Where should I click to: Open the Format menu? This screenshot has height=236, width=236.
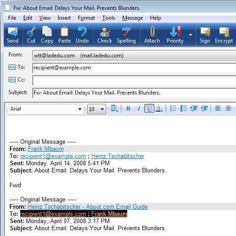86,18
